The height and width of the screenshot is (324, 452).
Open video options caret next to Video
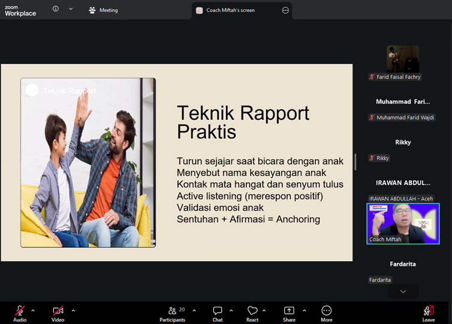point(73,310)
